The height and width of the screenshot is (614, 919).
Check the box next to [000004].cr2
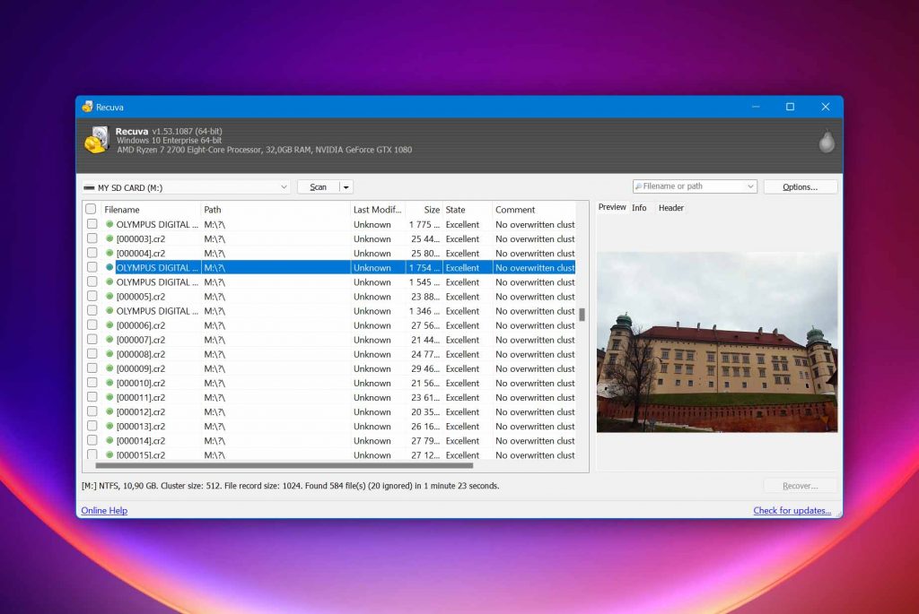tap(91, 253)
